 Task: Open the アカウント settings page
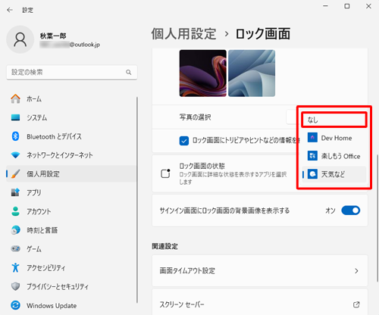(x=71, y=211)
